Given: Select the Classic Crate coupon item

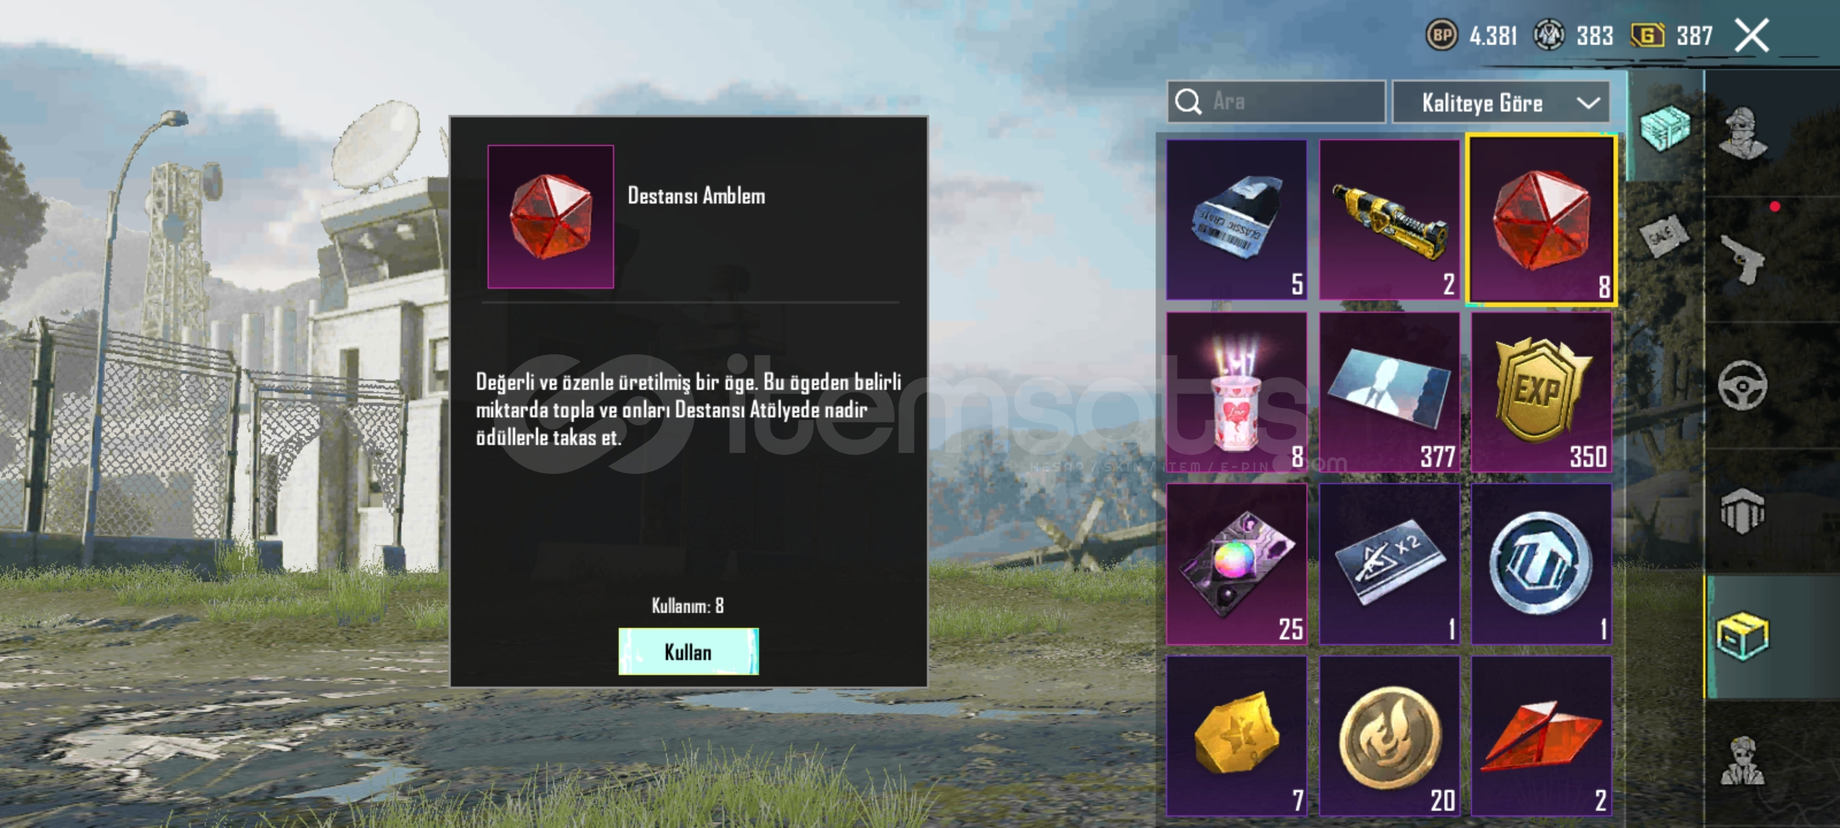Looking at the screenshot, I should (1237, 219).
